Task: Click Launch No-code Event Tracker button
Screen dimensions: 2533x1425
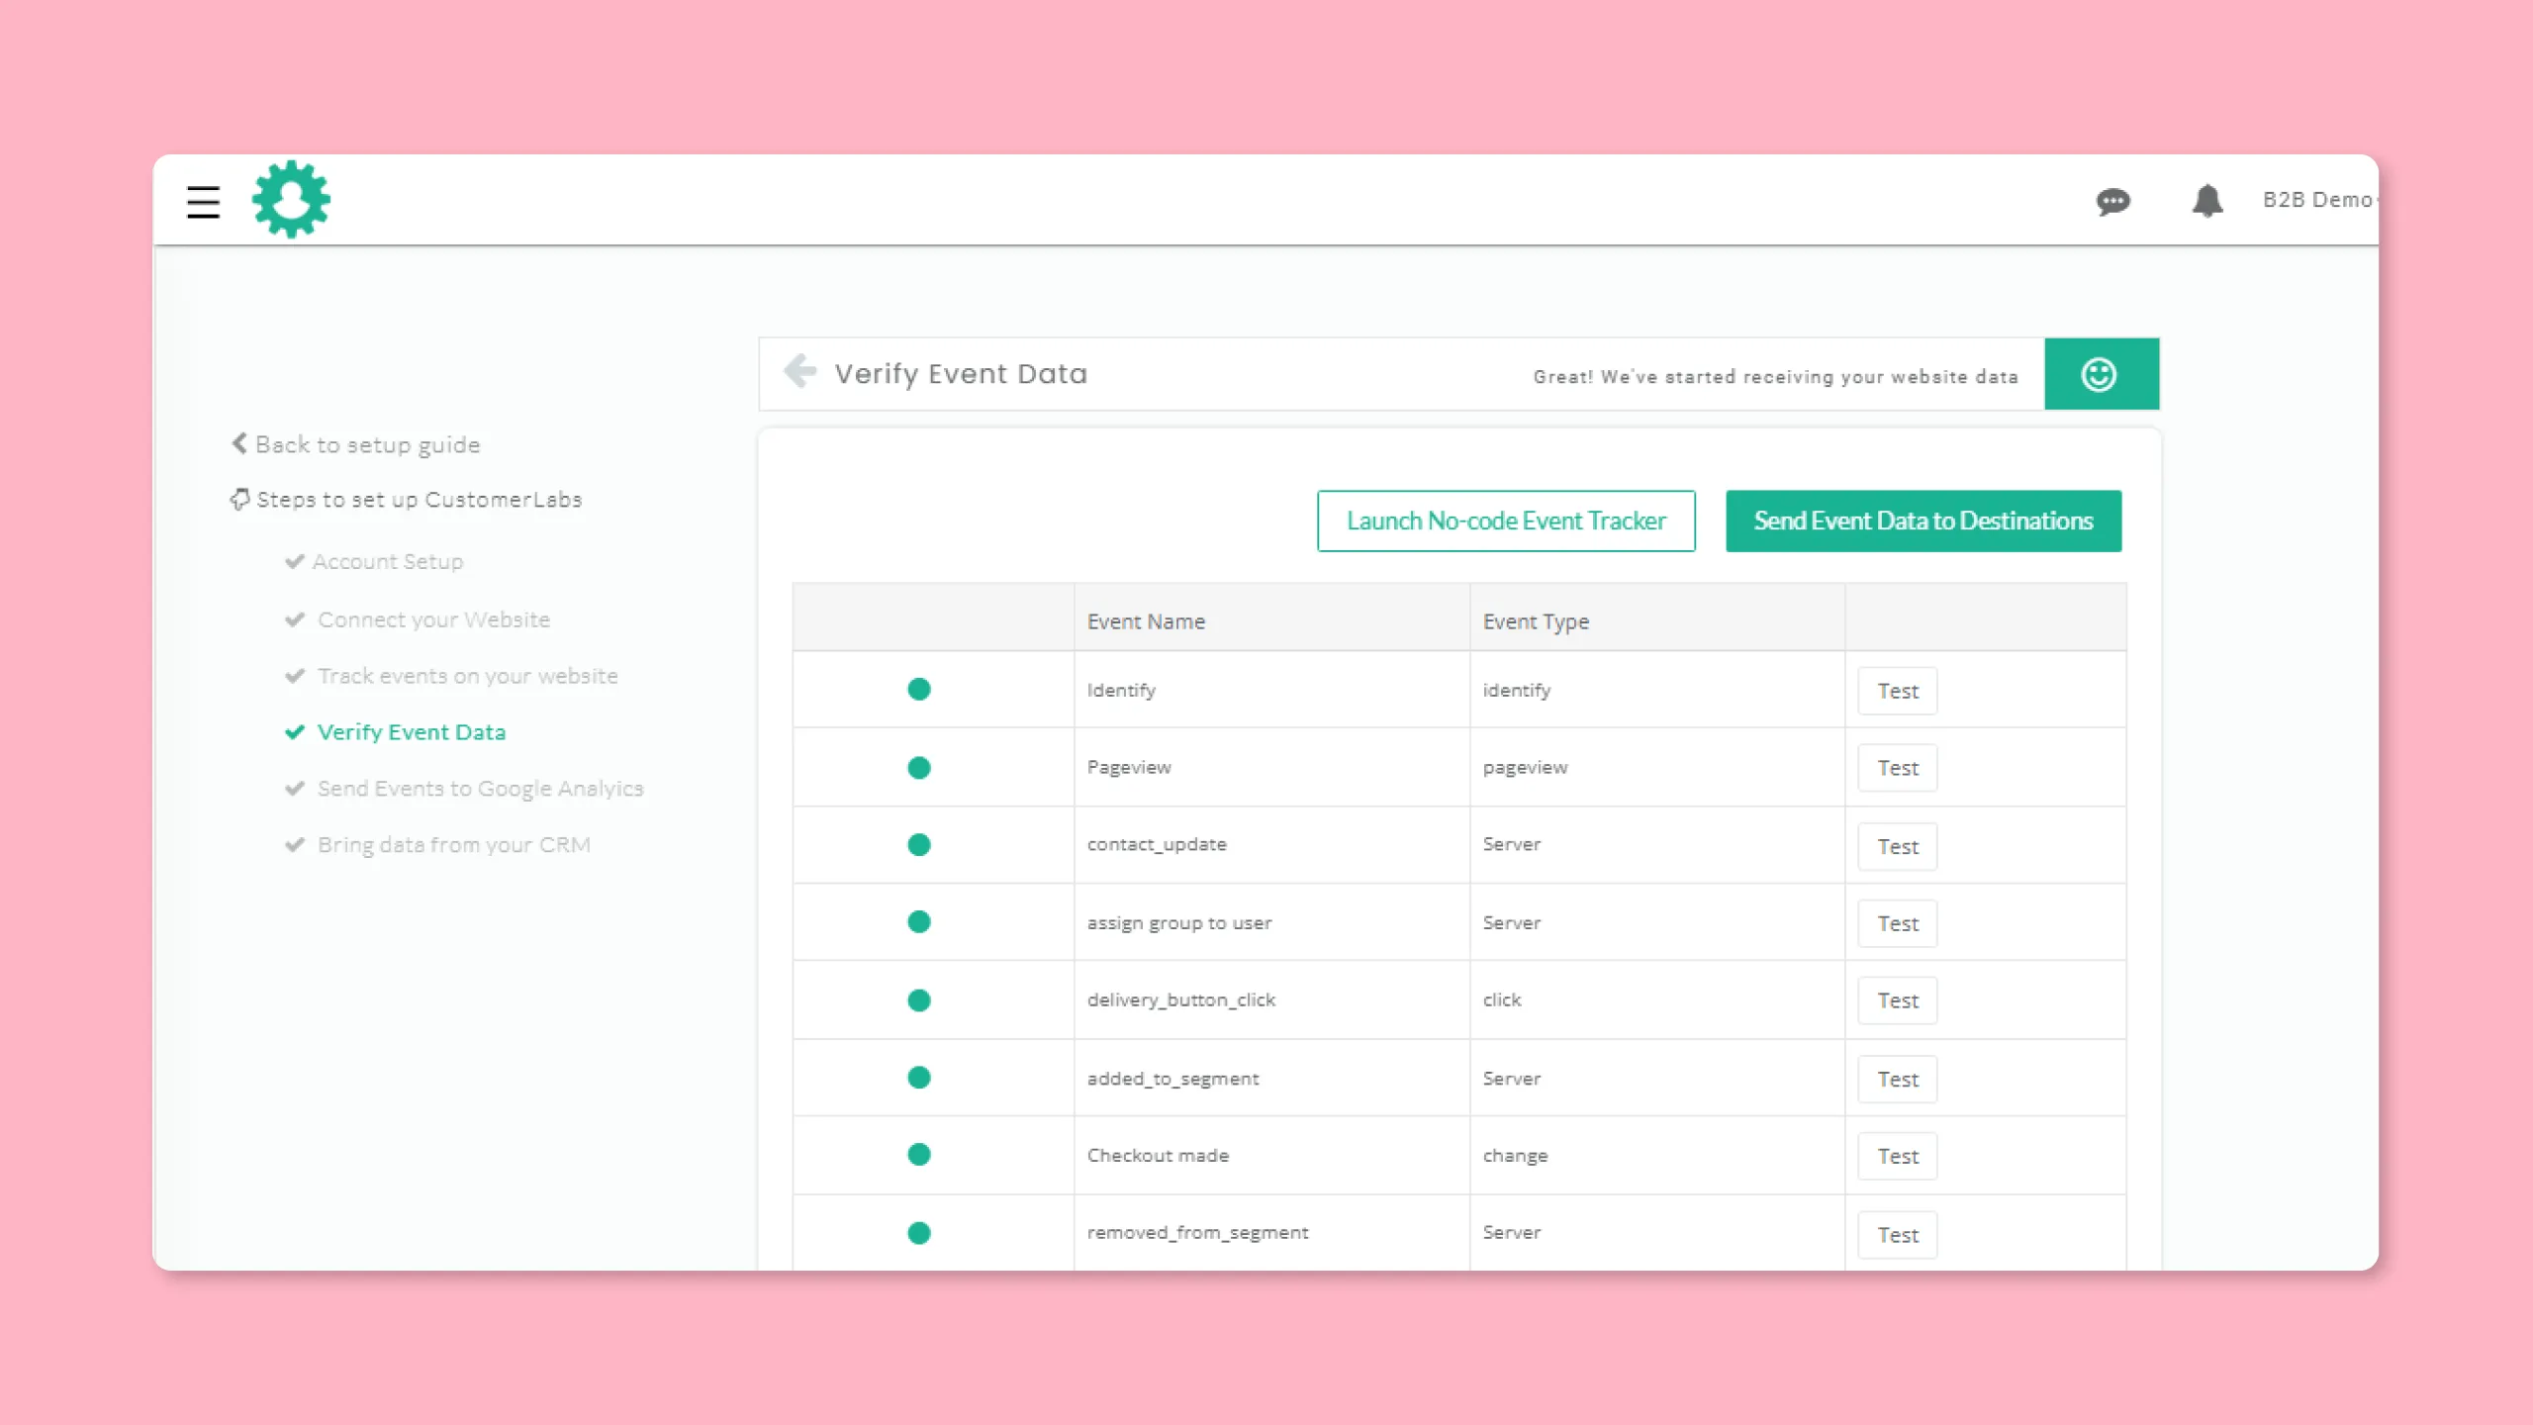Action: [x=1506, y=521]
